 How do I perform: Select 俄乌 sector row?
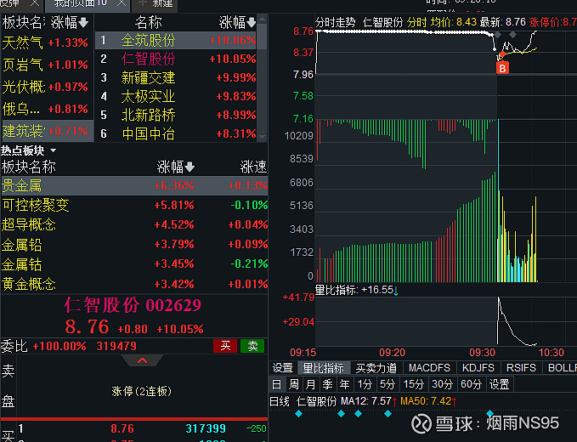46,109
